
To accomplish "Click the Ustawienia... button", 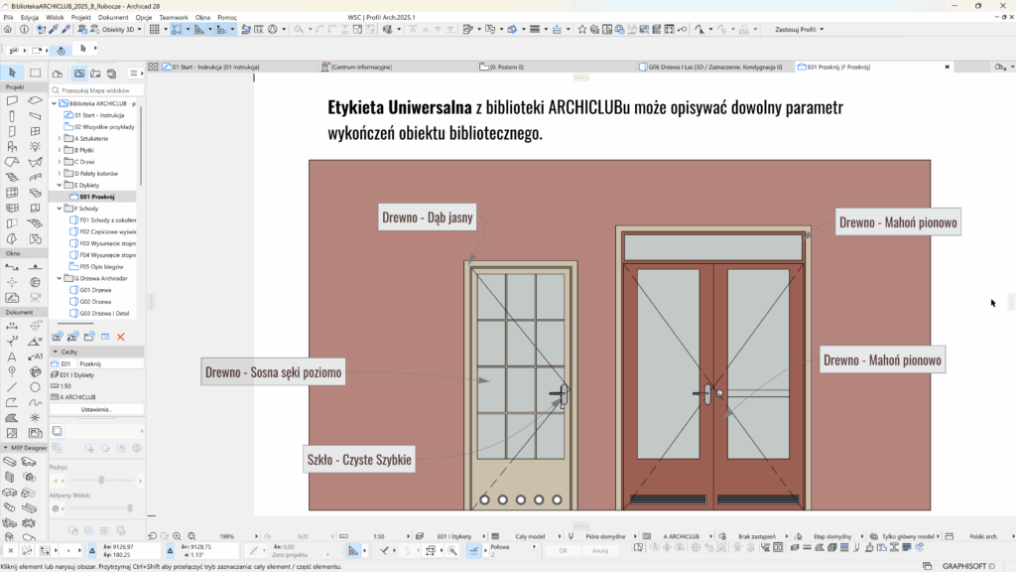I will click(x=96, y=409).
